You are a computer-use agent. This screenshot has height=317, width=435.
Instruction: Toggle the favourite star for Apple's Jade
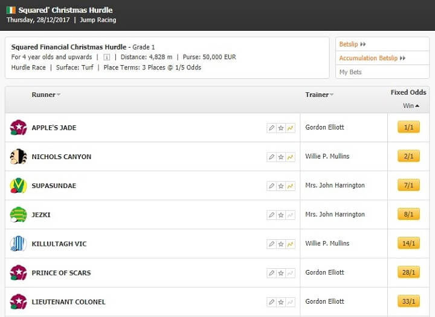coord(281,128)
